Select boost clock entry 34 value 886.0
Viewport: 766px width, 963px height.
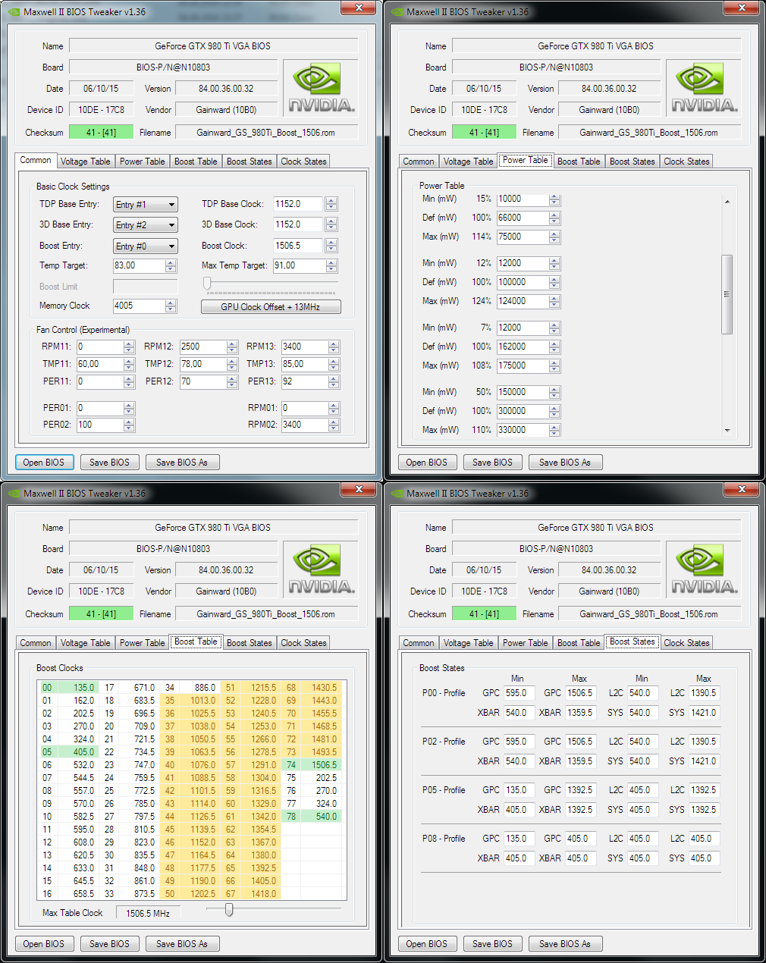[190, 688]
